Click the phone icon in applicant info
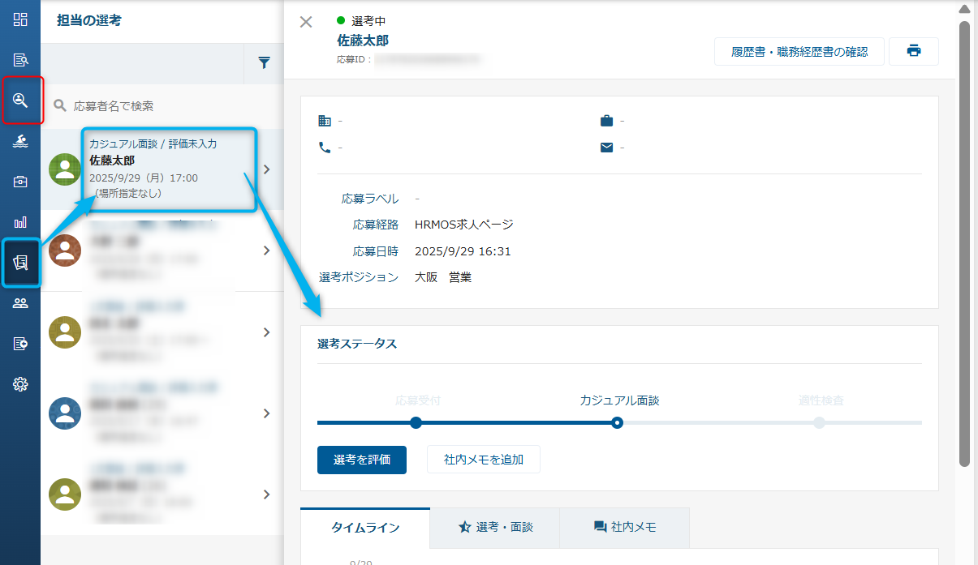This screenshot has width=978, height=565. pos(325,148)
